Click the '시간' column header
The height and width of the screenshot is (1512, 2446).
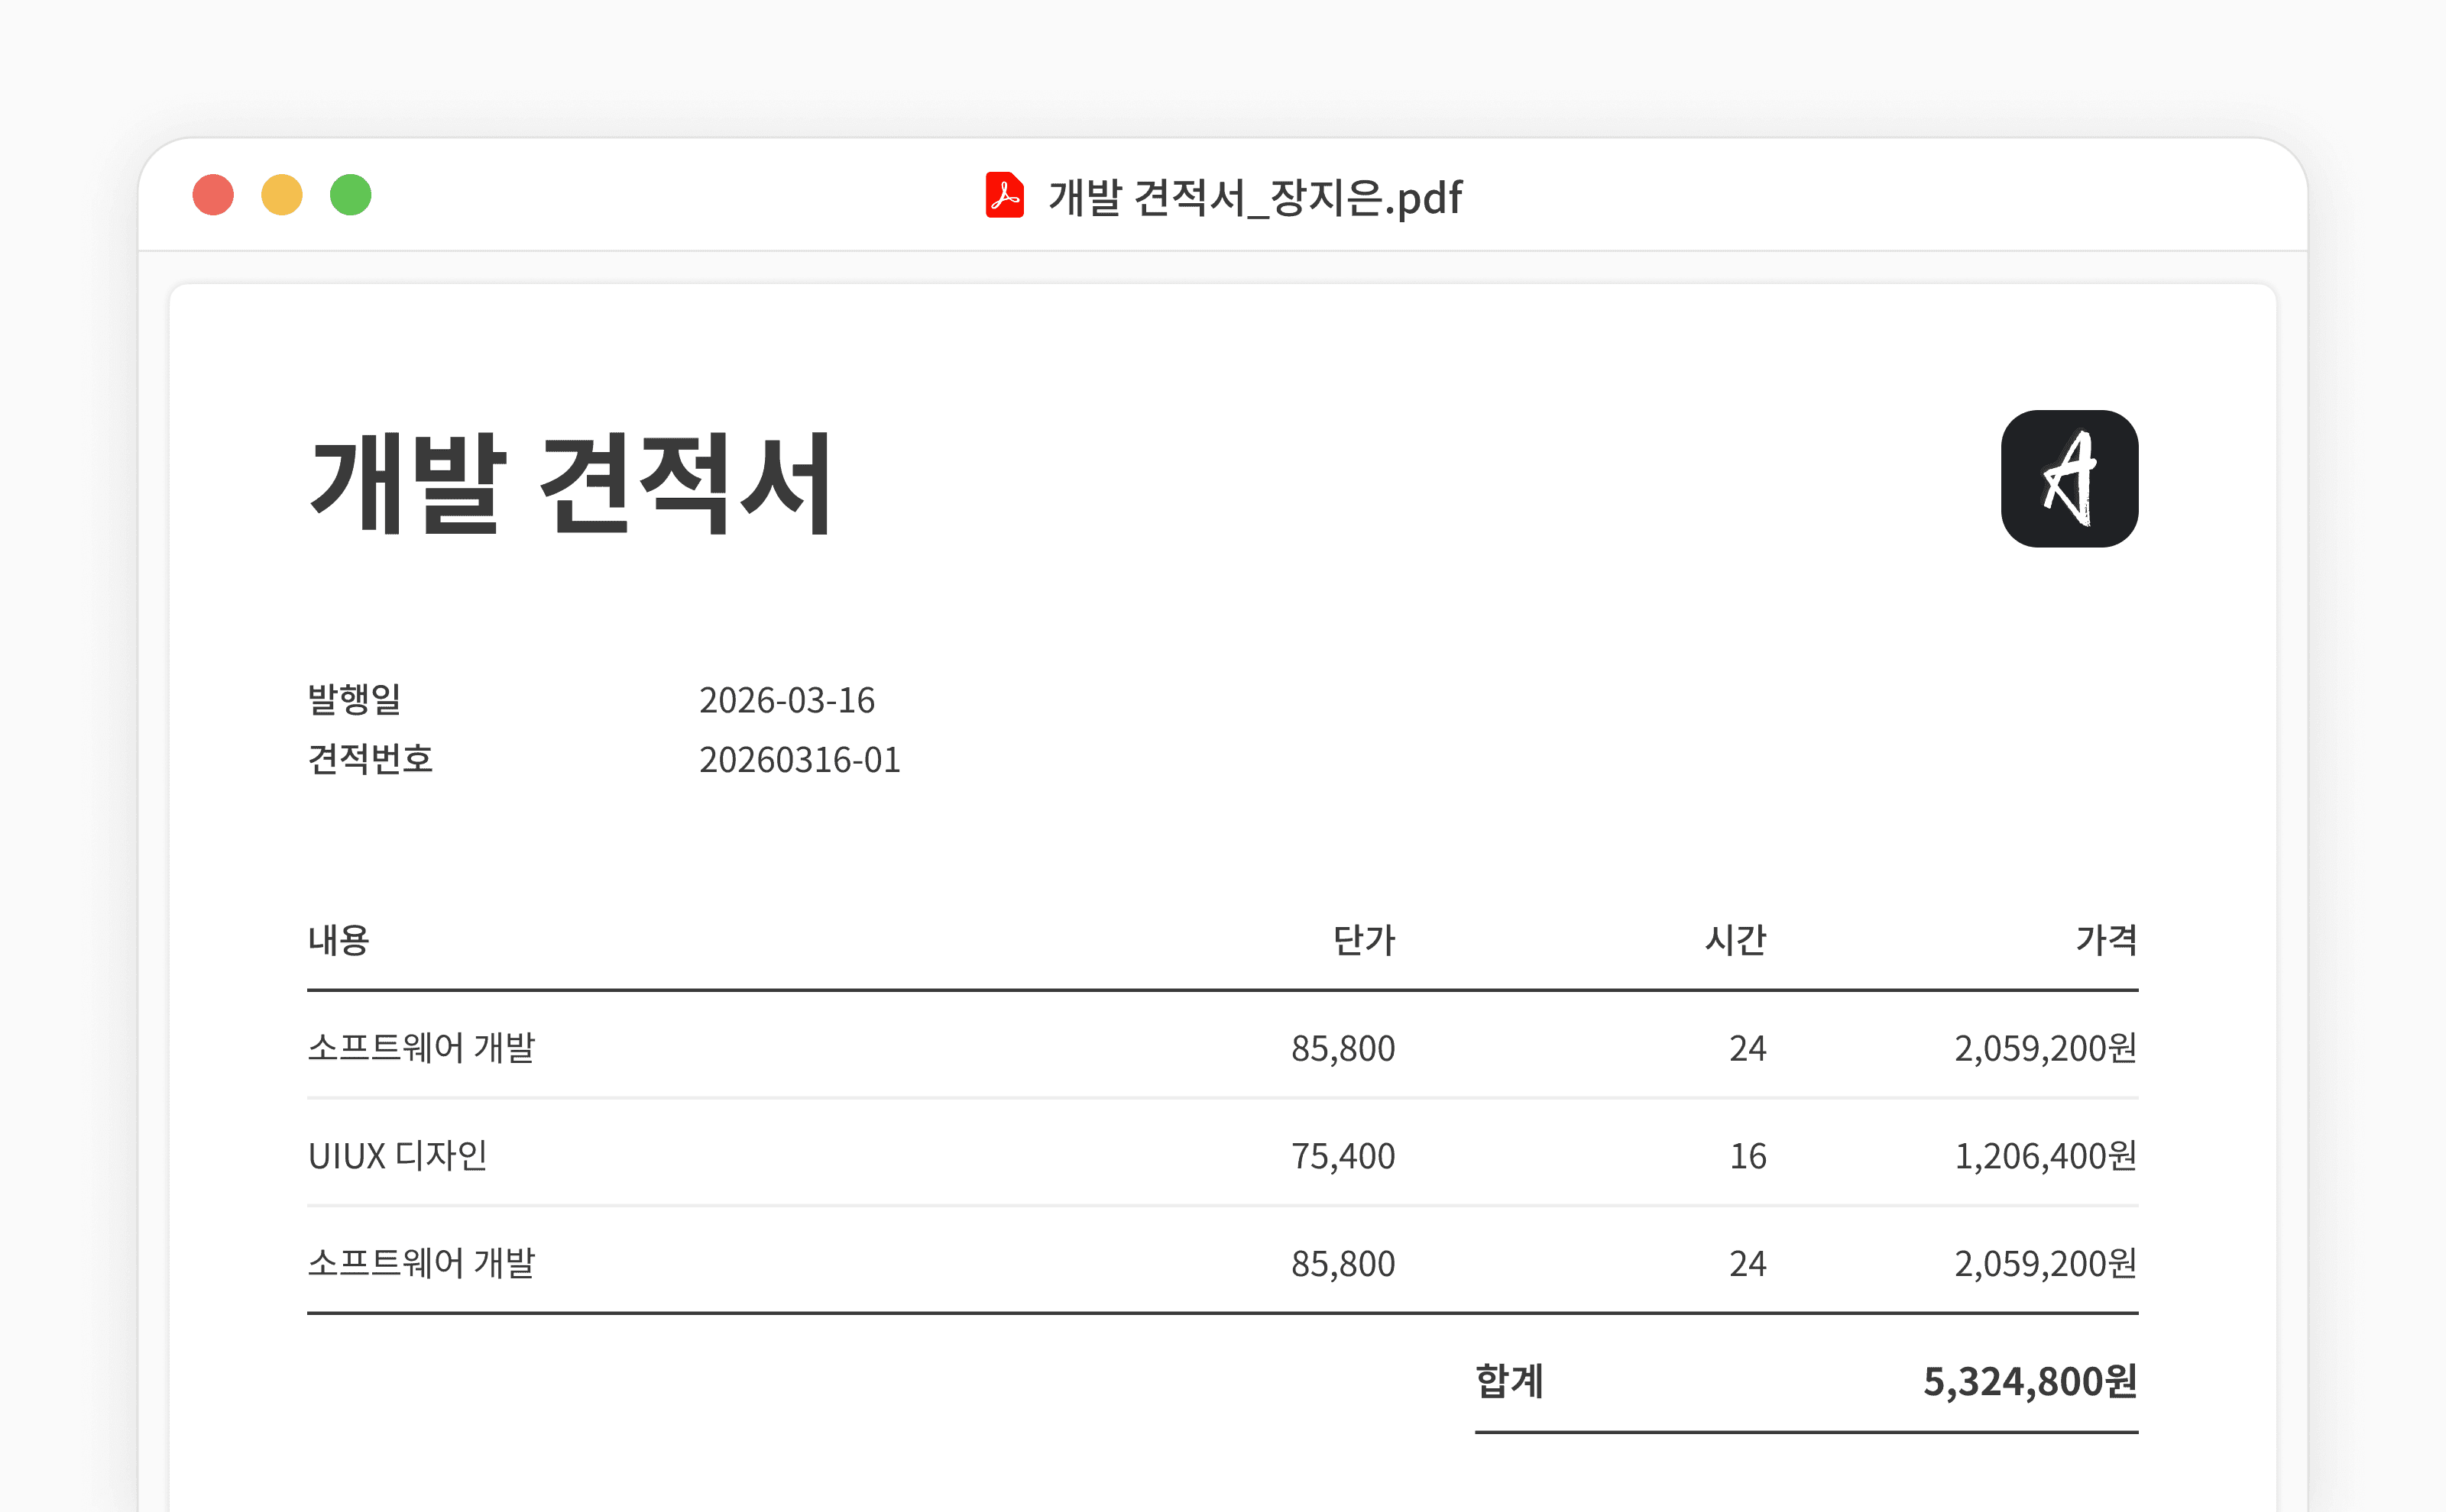1735,940
